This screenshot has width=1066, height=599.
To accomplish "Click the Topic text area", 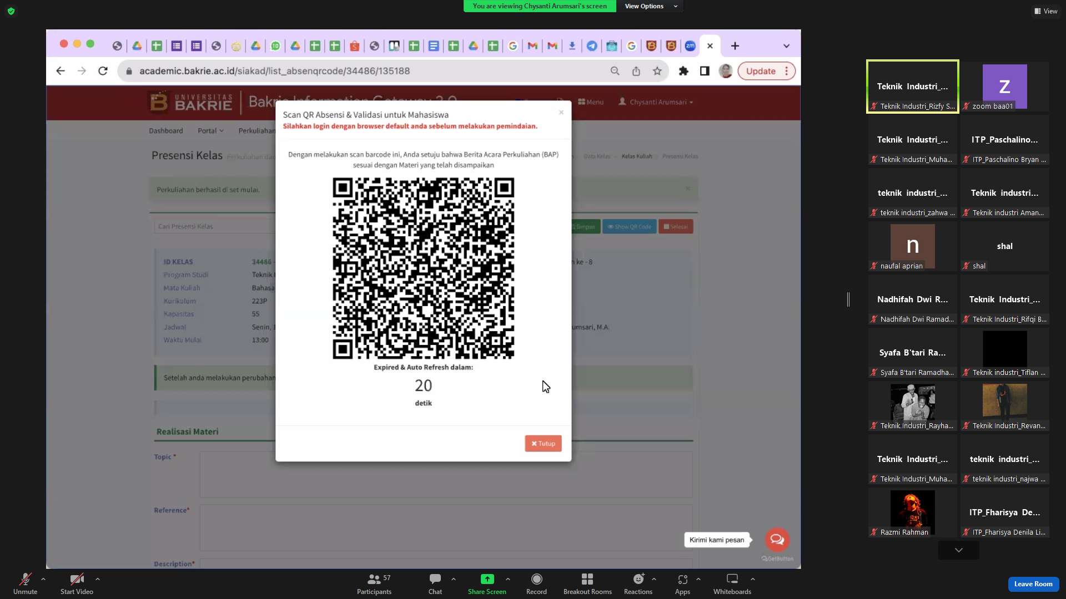I will (x=446, y=474).
